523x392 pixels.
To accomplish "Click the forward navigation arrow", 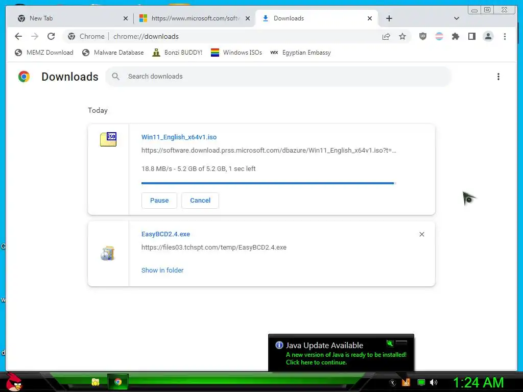I will pyautogui.click(x=35, y=36).
